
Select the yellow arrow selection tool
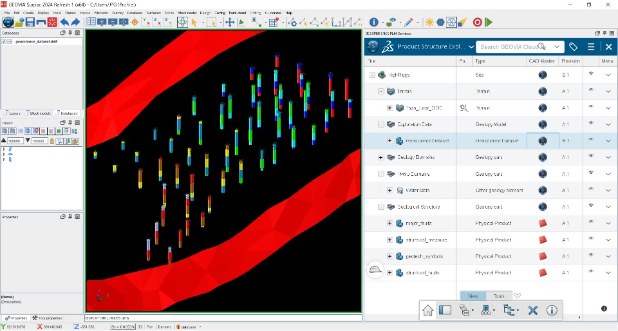point(194,22)
